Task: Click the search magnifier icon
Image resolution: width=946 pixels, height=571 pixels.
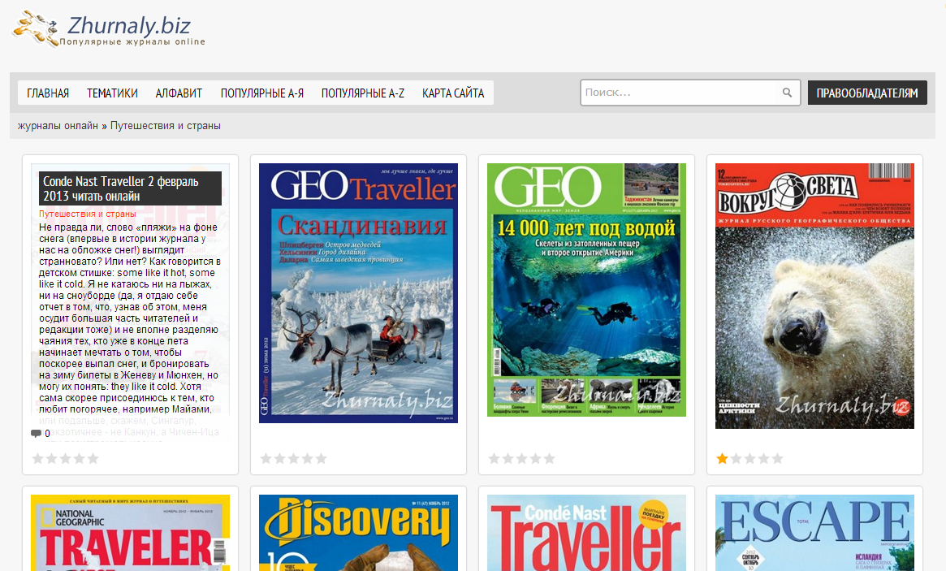Action: [787, 93]
